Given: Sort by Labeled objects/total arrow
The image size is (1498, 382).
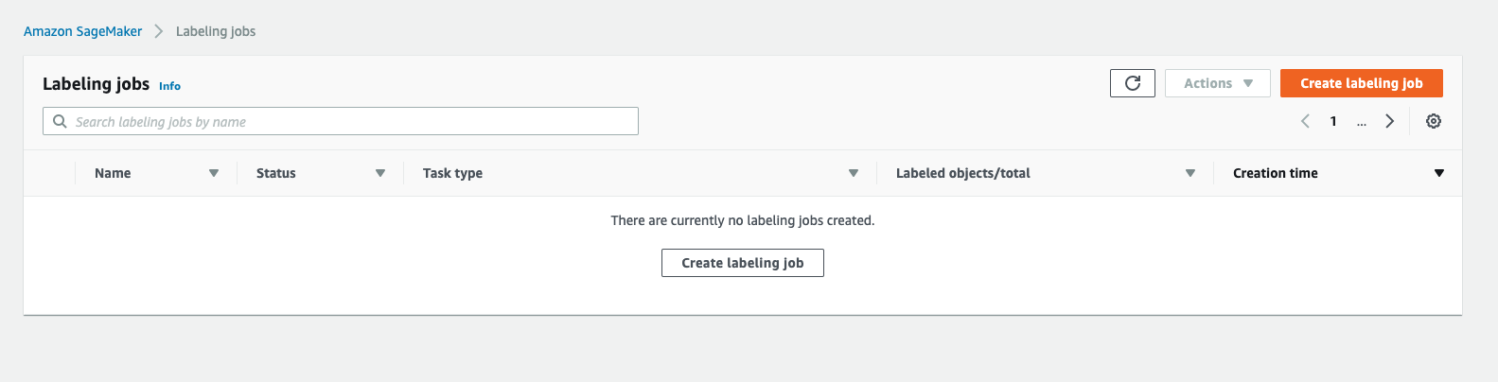Looking at the screenshot, I should tap(1190, 173).
